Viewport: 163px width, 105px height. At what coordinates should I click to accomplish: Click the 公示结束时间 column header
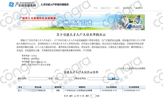pos(134,87)
